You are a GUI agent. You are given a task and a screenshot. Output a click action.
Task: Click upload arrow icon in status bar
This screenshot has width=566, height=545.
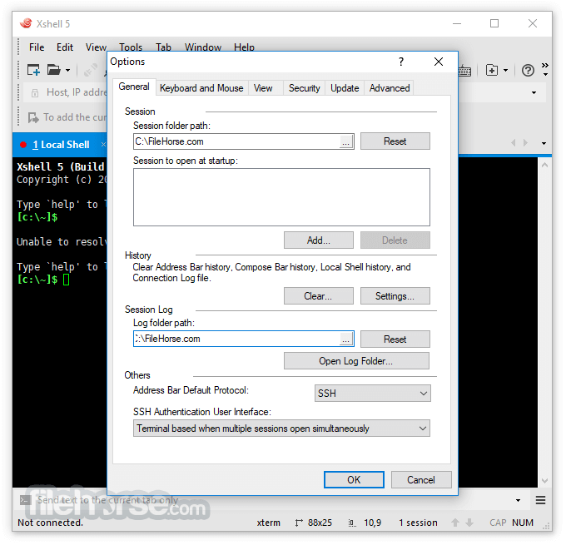pos(455,523)
